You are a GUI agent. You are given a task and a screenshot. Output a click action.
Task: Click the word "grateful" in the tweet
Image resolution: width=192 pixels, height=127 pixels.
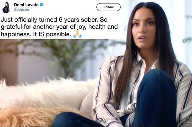11,27
